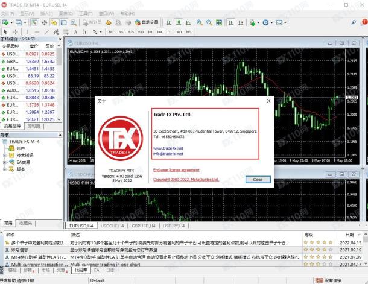Screen dimensions: 368x284
Task: Sort code library by 日期 column
Action: point(350,235)
